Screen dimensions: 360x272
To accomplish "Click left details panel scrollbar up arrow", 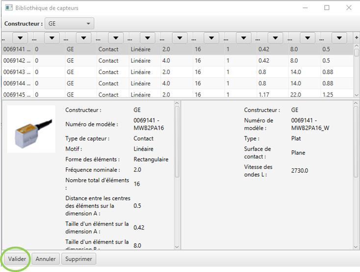I will 177,103.
